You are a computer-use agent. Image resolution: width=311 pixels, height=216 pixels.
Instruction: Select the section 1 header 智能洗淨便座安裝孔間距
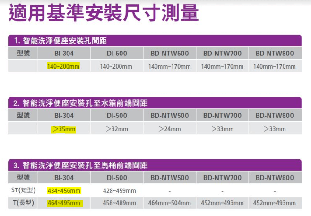click(x=155, y=41)
